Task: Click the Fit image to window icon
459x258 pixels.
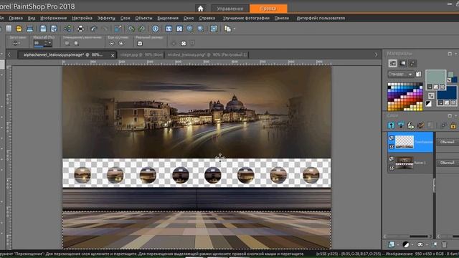Action: [x=179, y=29]
